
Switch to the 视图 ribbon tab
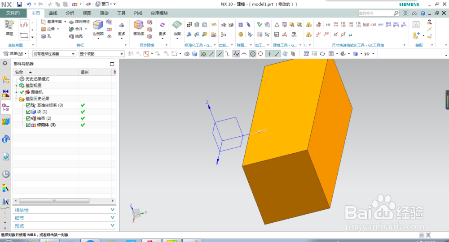[x=87, y=13]
